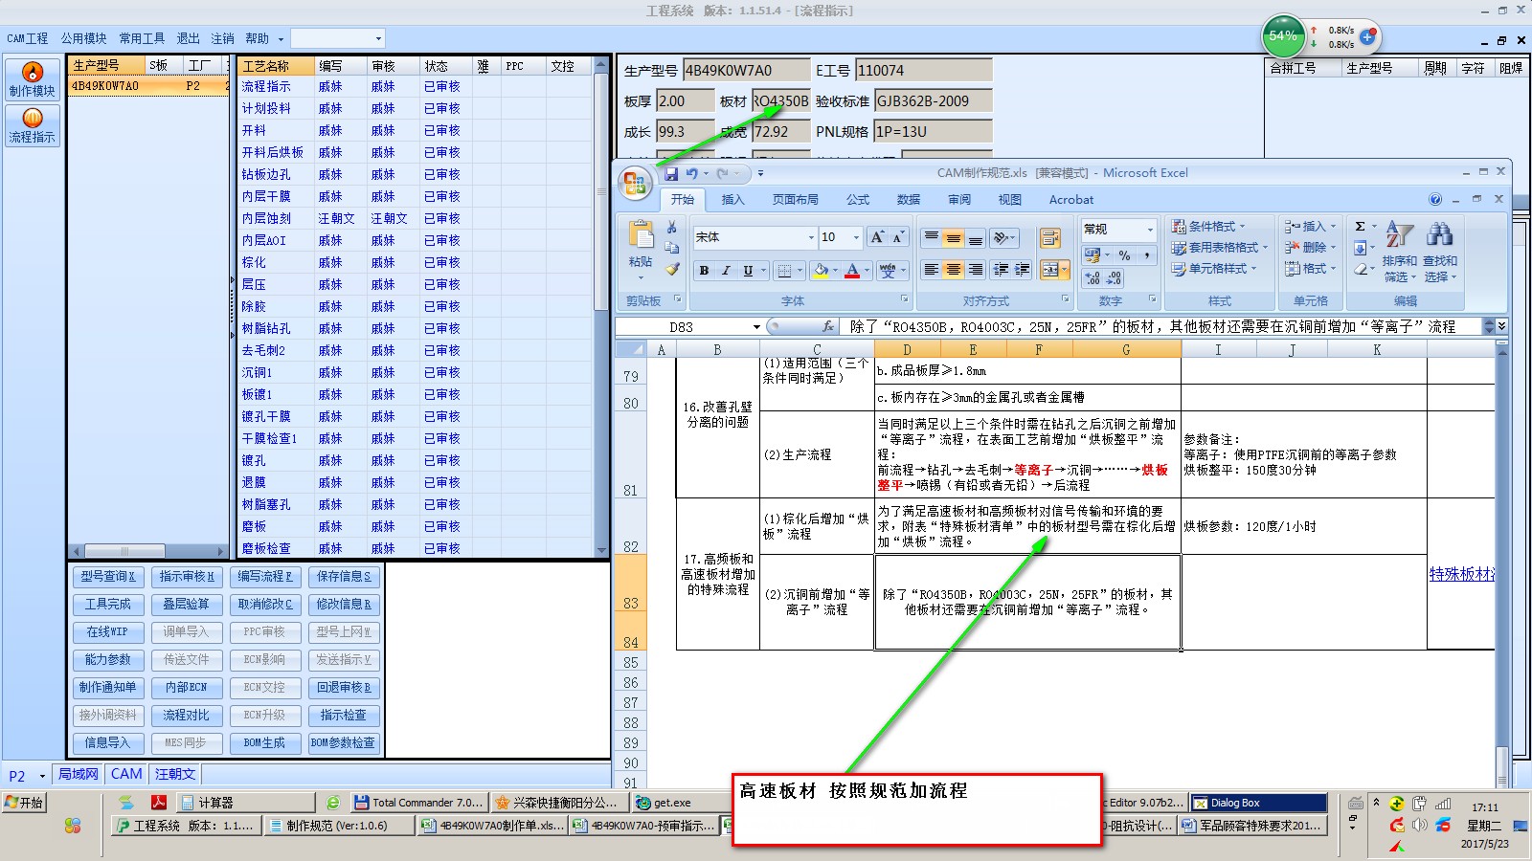Screen dimensions: 1532x861
Task: Click the 板材 input field showing RO4350B
Action: pyautogui.click(x=780, y=101)
